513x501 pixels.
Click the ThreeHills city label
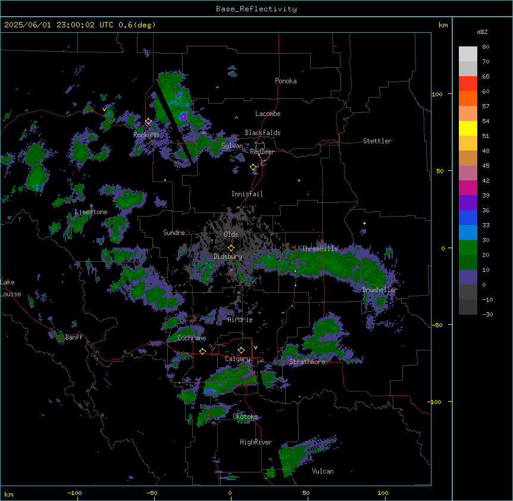pyautogui.click(x=320, y=249)
